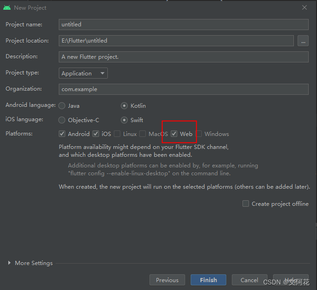Enable the MacOS platform checkbox
Image resolution: width=317 pixels, height=290 pixels.
(143, 134)
